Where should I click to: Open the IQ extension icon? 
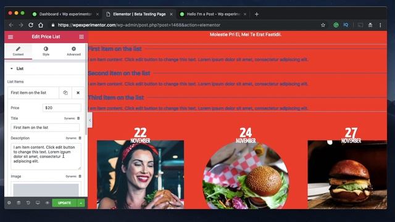[x=346, y=25]
